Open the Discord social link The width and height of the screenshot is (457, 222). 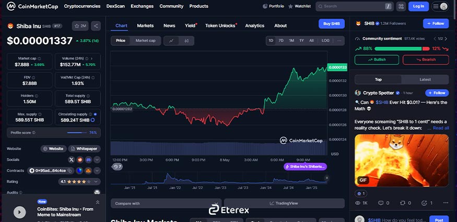pyautogui.click(x=89, y=159)
